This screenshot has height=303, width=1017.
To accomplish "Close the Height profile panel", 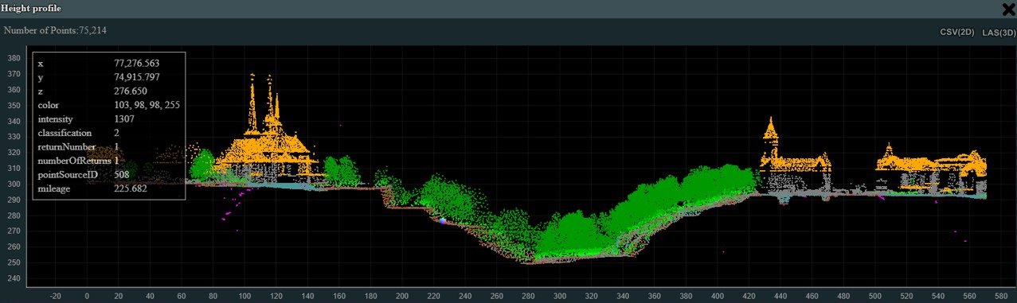I will pyautogui.click(x=1007, y=9).
